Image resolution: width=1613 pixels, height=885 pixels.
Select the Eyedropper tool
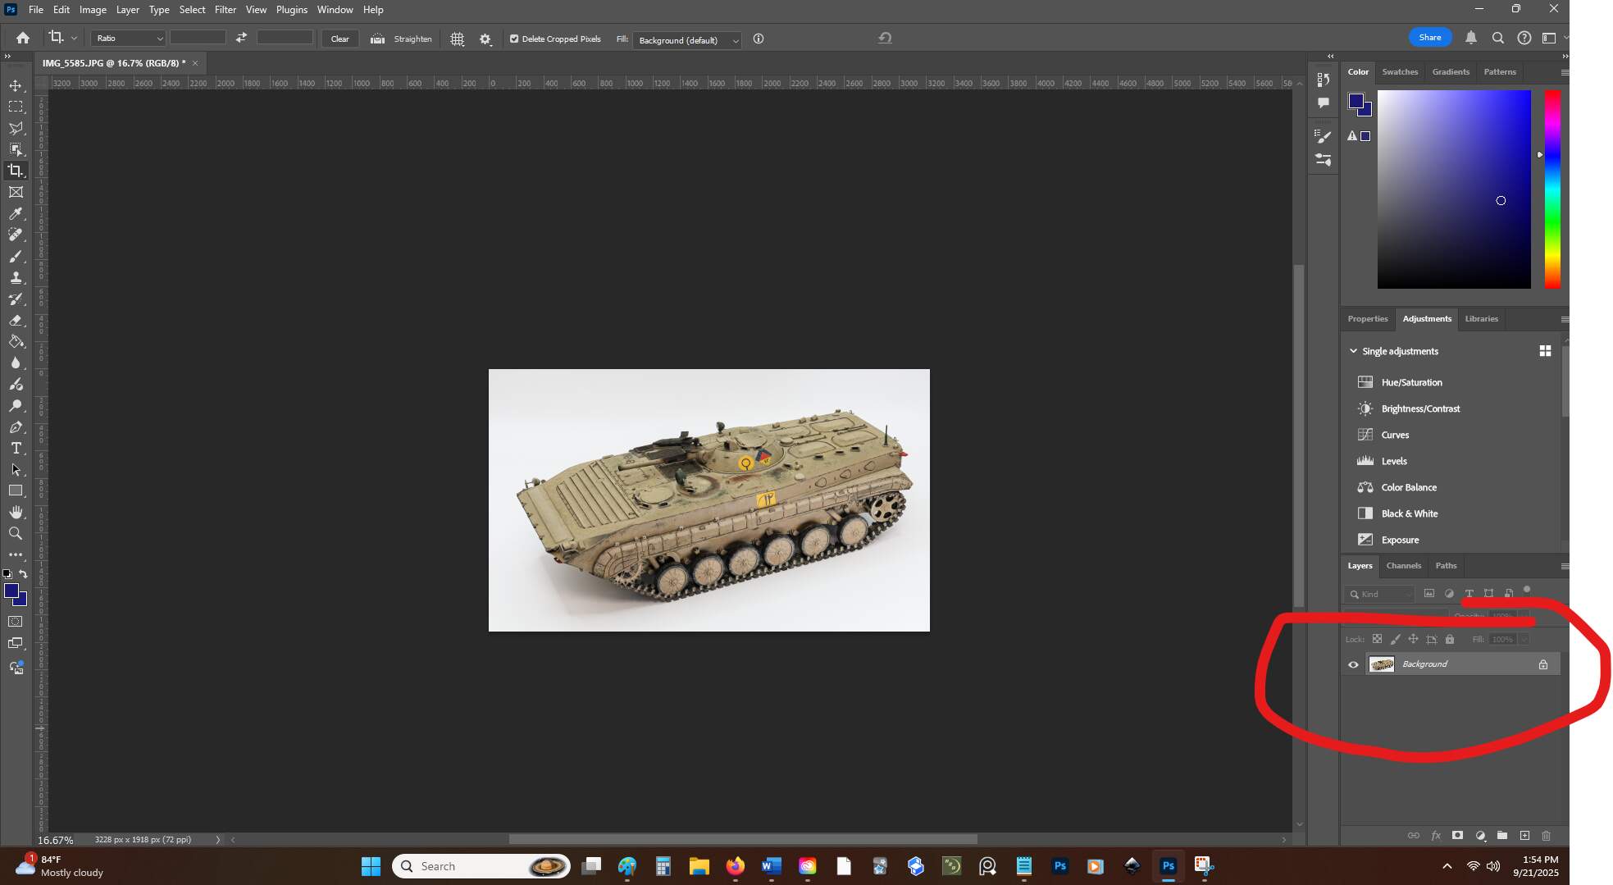[16, 214]
